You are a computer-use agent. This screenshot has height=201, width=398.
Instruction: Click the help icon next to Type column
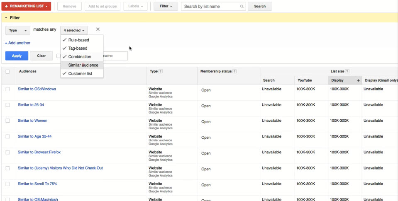tap(161, 71)
